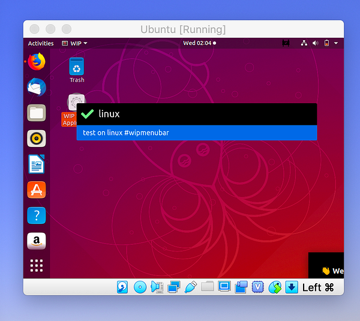The image size is (360, 321).
Task: Click the Ubuntu [Running] window title
Action: [183, 29]
